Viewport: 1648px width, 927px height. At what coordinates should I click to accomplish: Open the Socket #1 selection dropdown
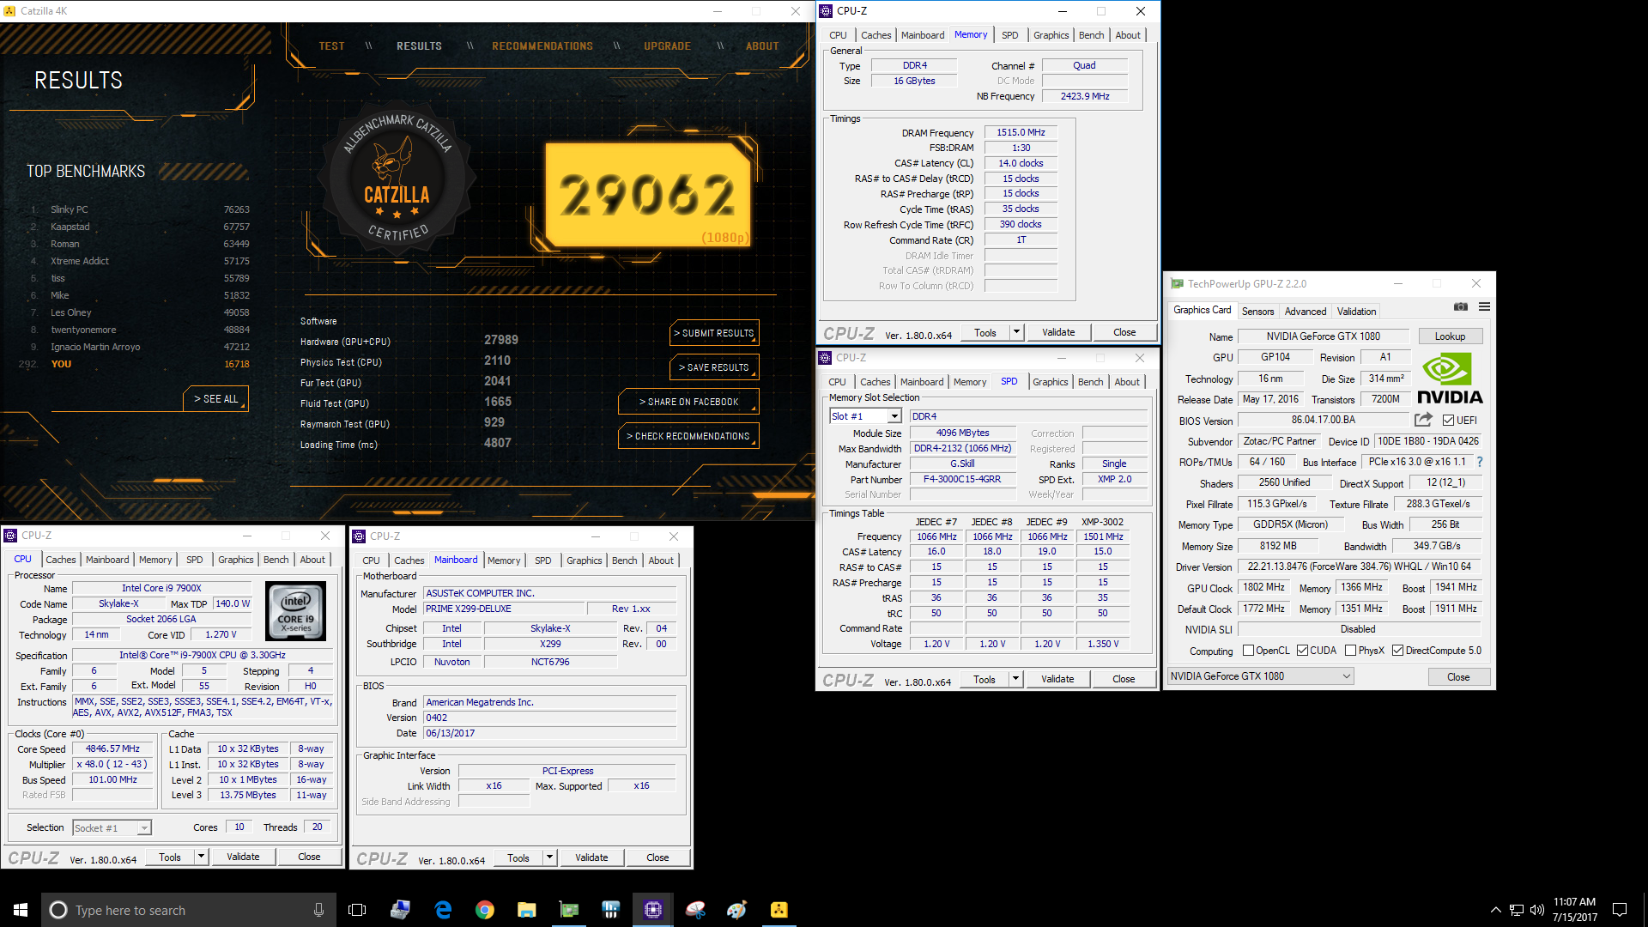pyautogui.click(x=112, y=828)
